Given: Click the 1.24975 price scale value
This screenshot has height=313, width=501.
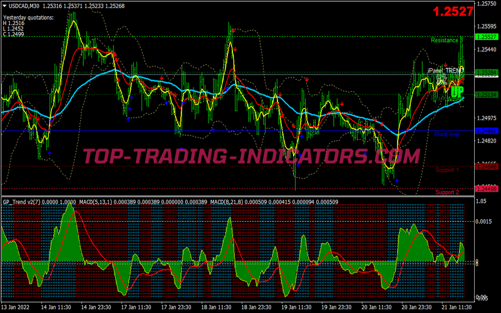Looking at the screenshot, I should 487,118.
